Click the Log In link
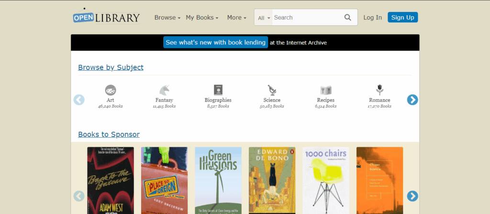 click(x=372, y=18)
